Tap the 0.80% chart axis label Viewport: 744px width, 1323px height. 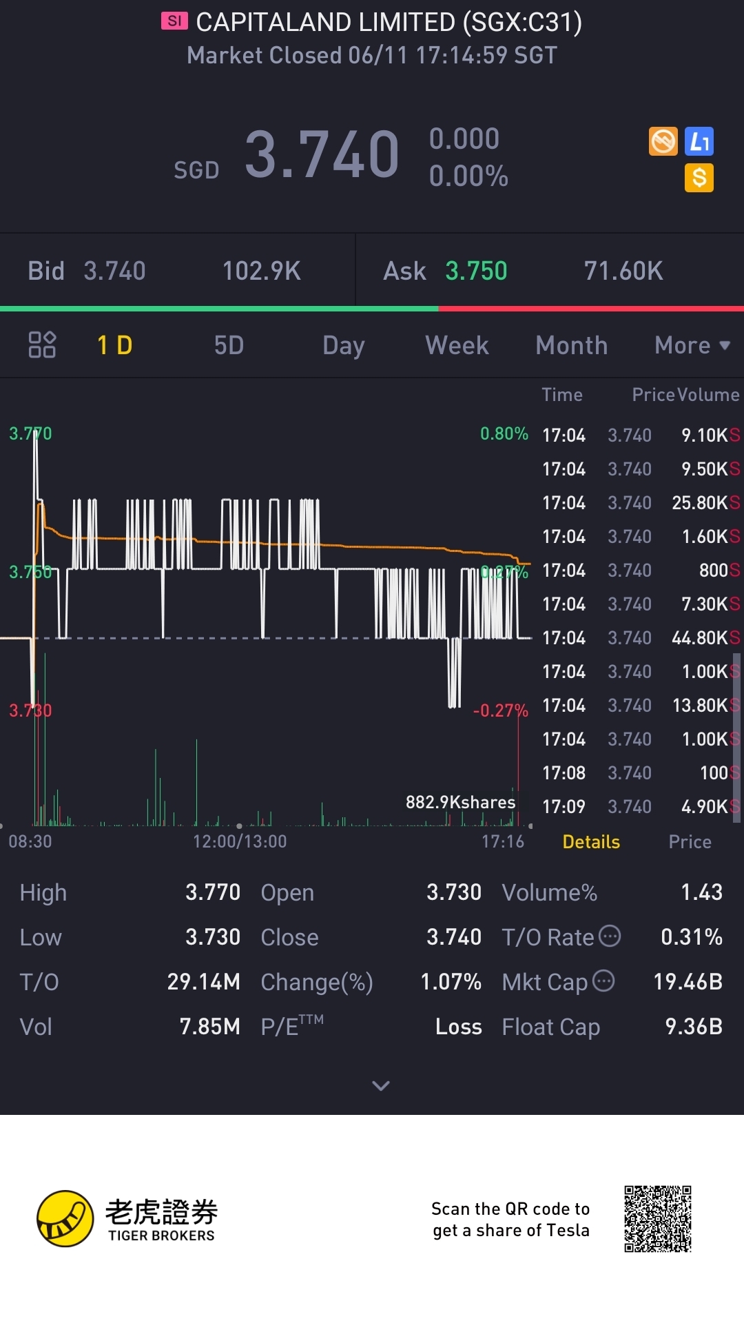point(504,433)
